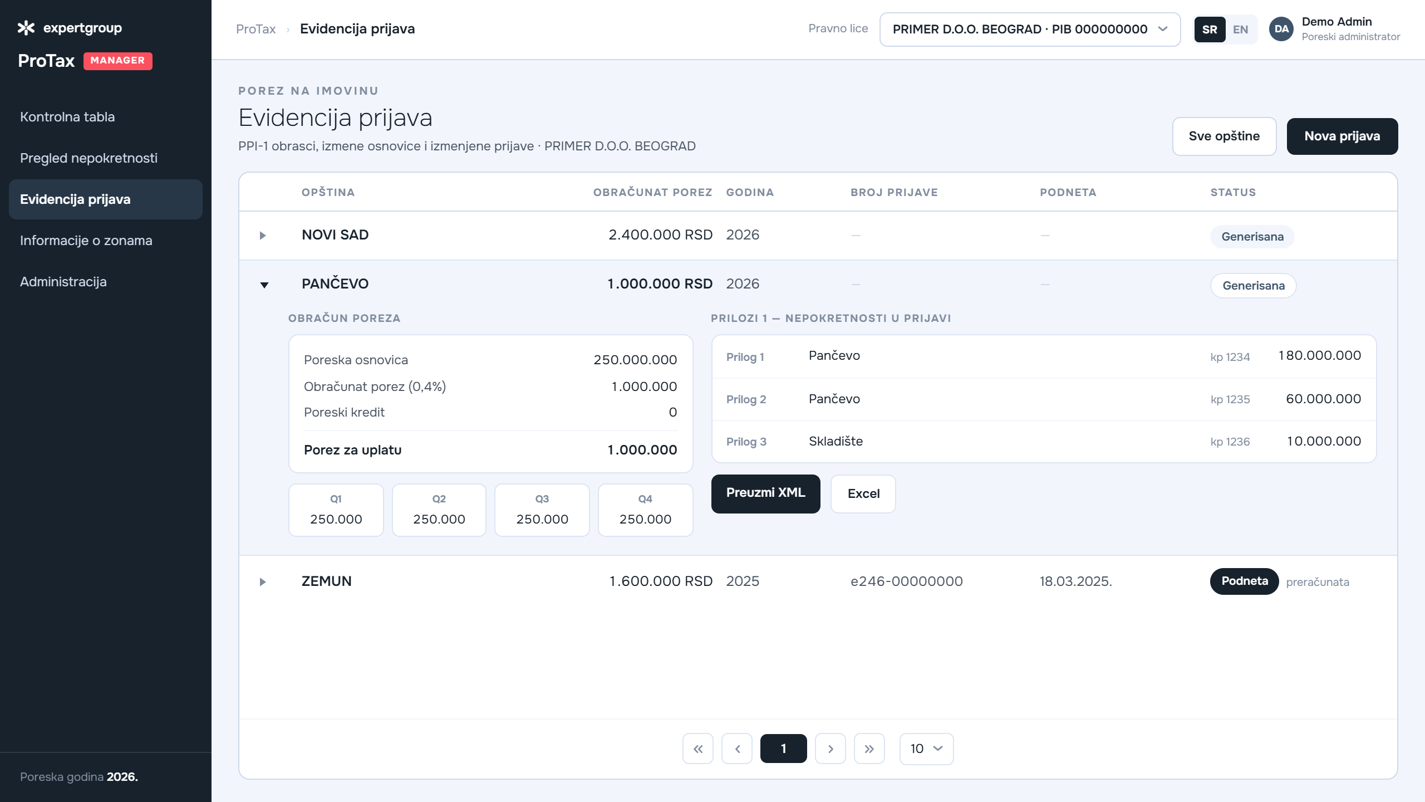This screenshot has width=1425, height=802.
Task: Click the Poreska godina 2026 footer text
Action: [x=79, y=777]
